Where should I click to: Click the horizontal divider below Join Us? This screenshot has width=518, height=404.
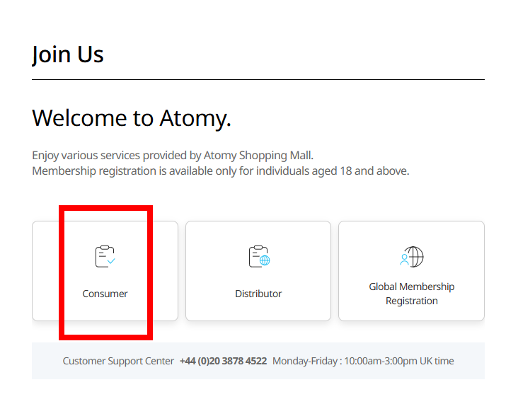click(258, 80)
